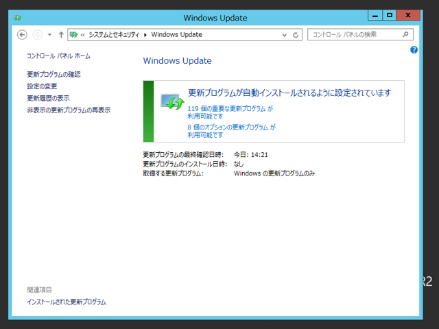The image size is (439, 329).
Task: Click the search magnifier icon
Action: (405, 34)
